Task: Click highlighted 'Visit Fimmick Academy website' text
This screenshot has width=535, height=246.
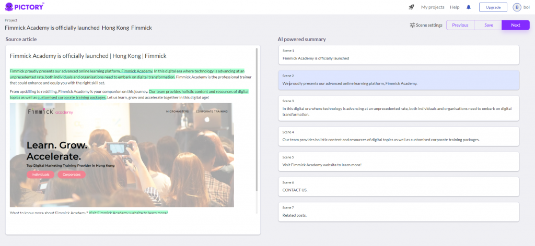Action: (x=129, y=213)
